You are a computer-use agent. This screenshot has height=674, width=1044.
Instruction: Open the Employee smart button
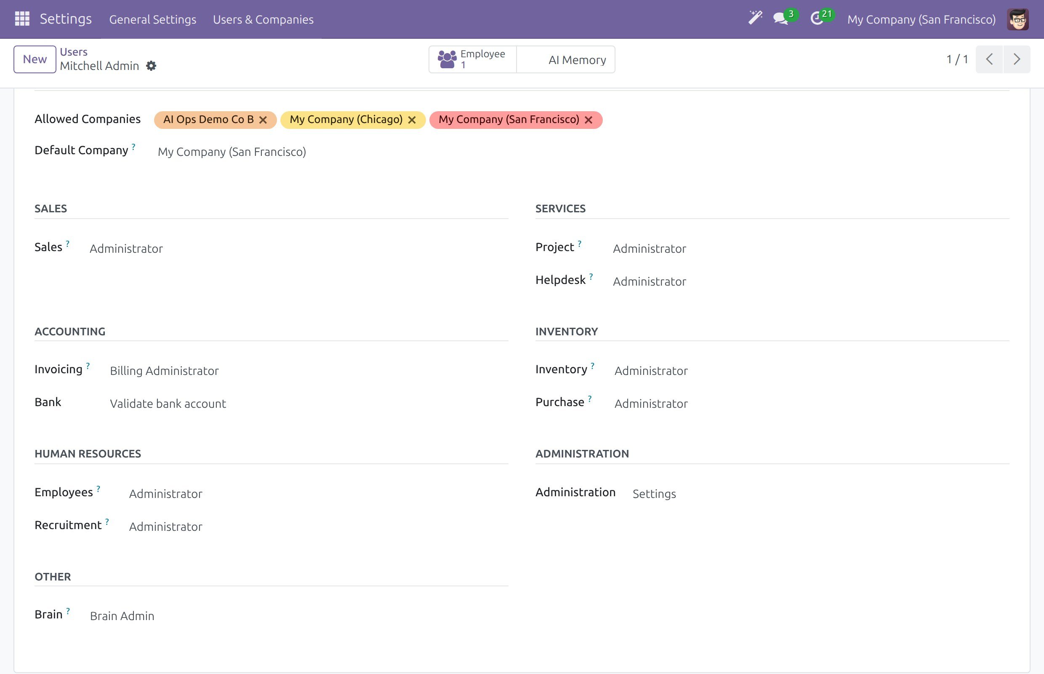(472, 59)
